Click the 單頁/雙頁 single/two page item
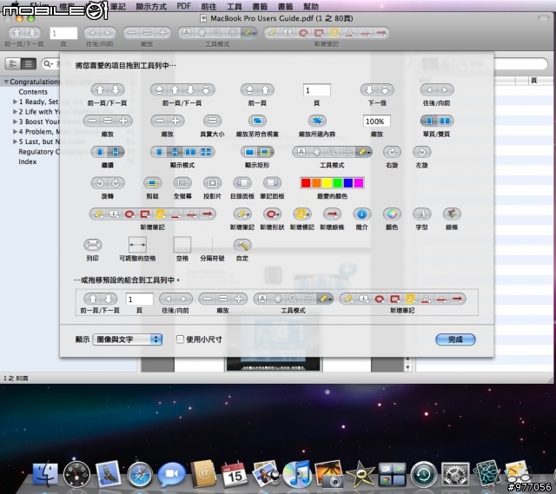 tap(436, 121)
